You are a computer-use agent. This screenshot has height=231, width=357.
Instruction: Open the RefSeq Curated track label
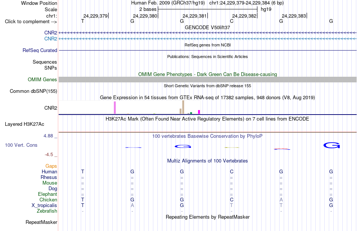pos(39,50)
